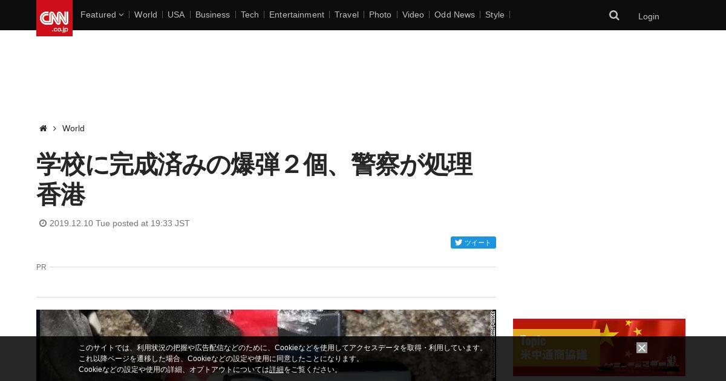Click the home icon in breadcrumb

(x=43, y=128)
